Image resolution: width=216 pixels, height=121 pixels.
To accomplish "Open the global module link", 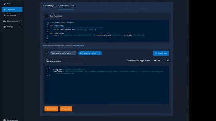I will 80,46.
